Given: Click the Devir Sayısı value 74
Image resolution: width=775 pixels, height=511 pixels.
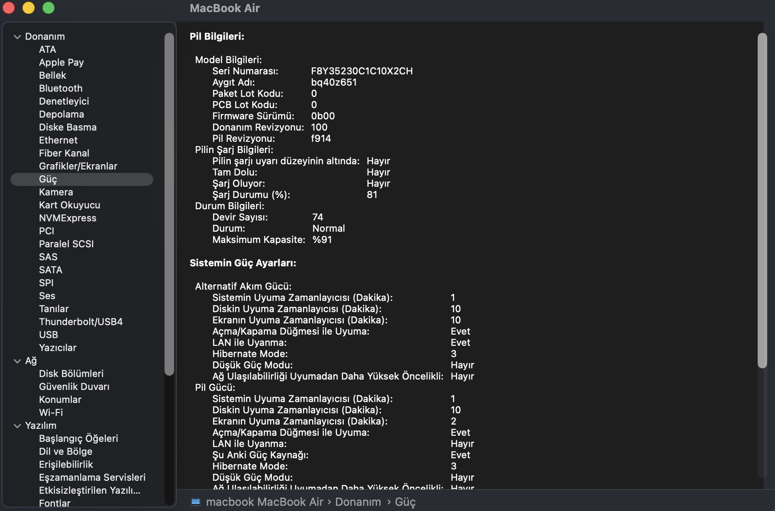Looking at the screenshot, I should [318, 217].
